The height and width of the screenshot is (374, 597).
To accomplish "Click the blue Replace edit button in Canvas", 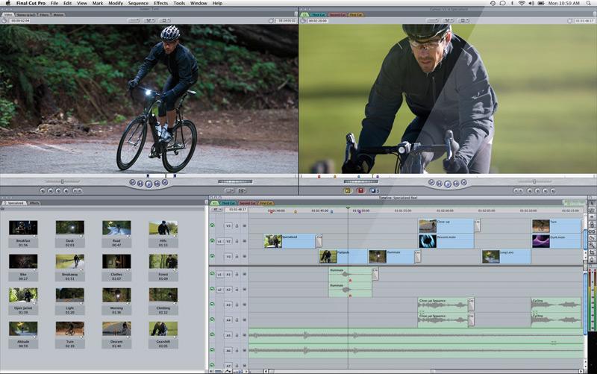I will pos(374,190).
